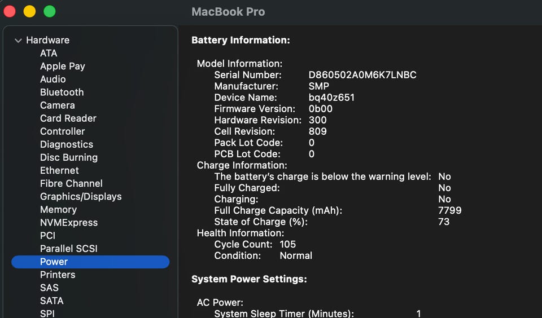Select the Audio hardware item

(x=53, y=79)
